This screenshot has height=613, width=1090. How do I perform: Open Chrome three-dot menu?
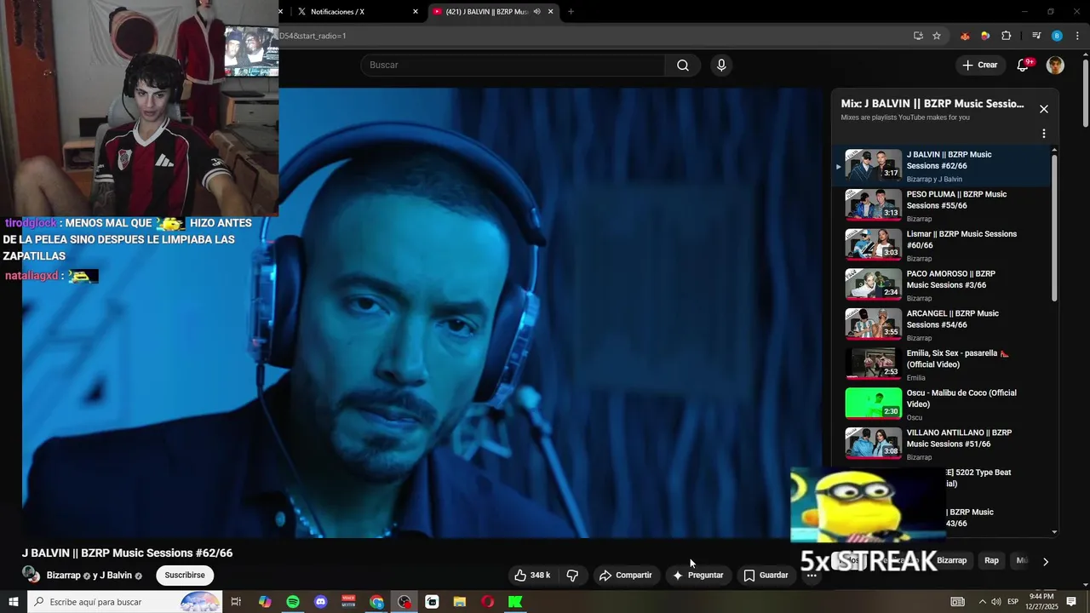(1077, 36)
